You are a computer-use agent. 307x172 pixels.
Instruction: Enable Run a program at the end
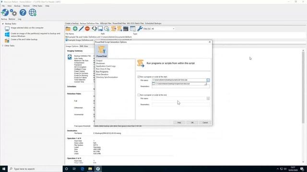tap(139, 95)
